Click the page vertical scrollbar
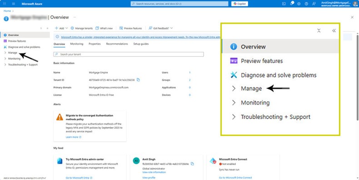Image resolution: width=359 pixels, height=180 pixels. [x=357, y=78]
